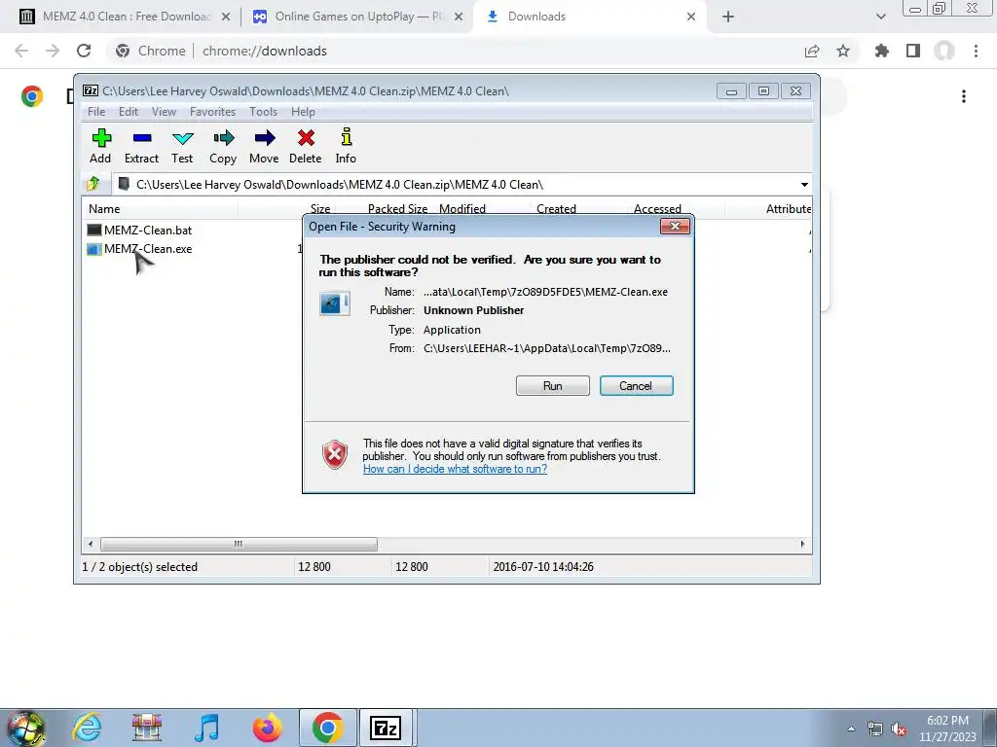Image resolution: width=997 pixels, height=747 pixels.
Task: Toggle Chrome side panel icon
Action: point(913,51)
